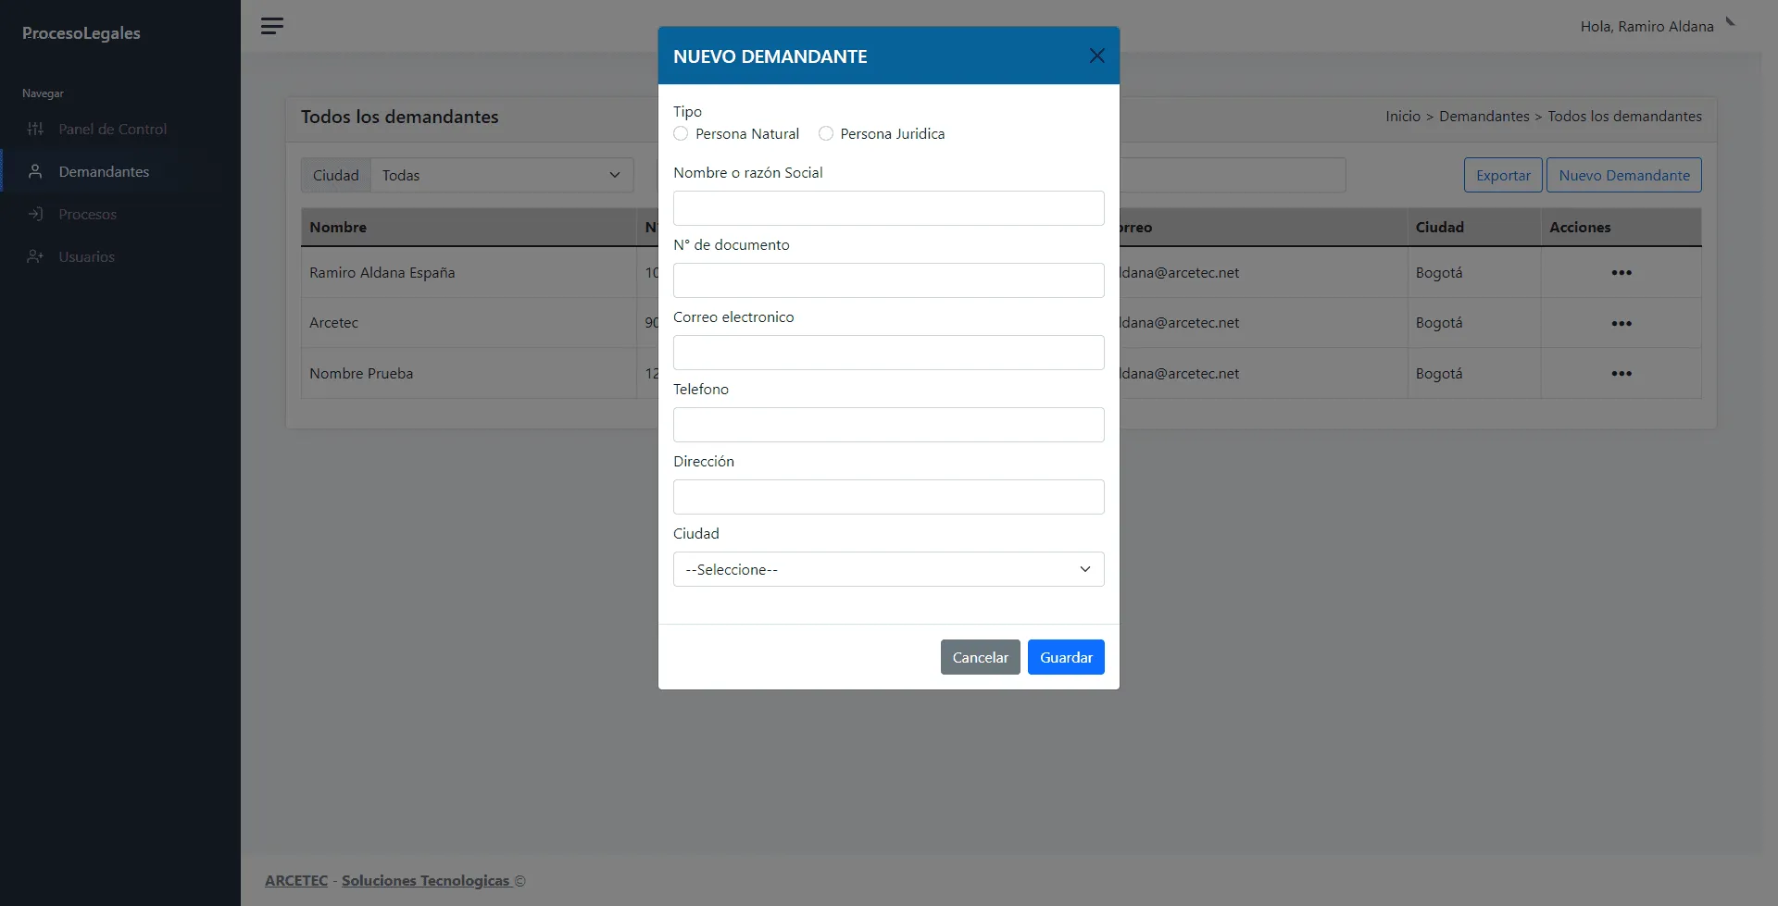Select Persona Natural radio option
The width and height of the screenshot is (1778, 906).
(681, 134)
